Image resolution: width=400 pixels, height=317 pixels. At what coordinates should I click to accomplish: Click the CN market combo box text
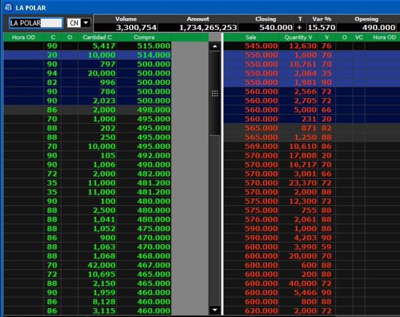click(x=74, y=23)
